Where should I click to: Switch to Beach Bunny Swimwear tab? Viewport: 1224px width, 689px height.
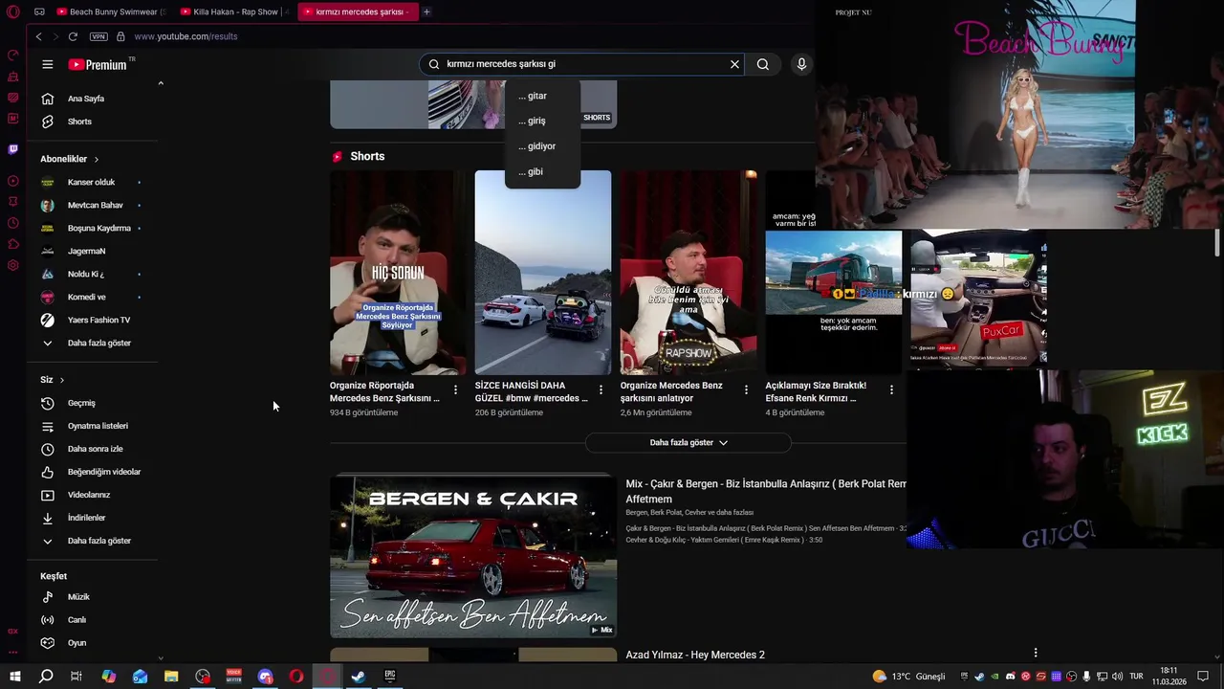click(x=110, y=11)
